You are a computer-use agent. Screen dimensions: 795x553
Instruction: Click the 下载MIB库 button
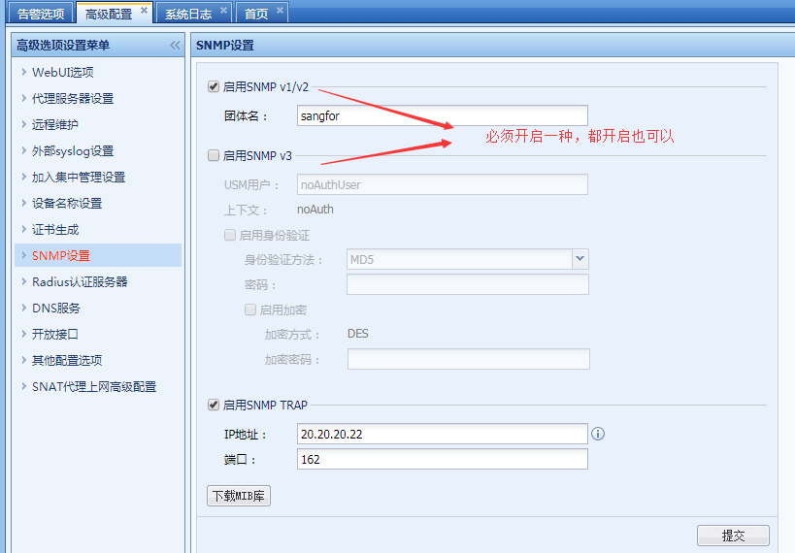pyautogui.click(x=238, y=496)
